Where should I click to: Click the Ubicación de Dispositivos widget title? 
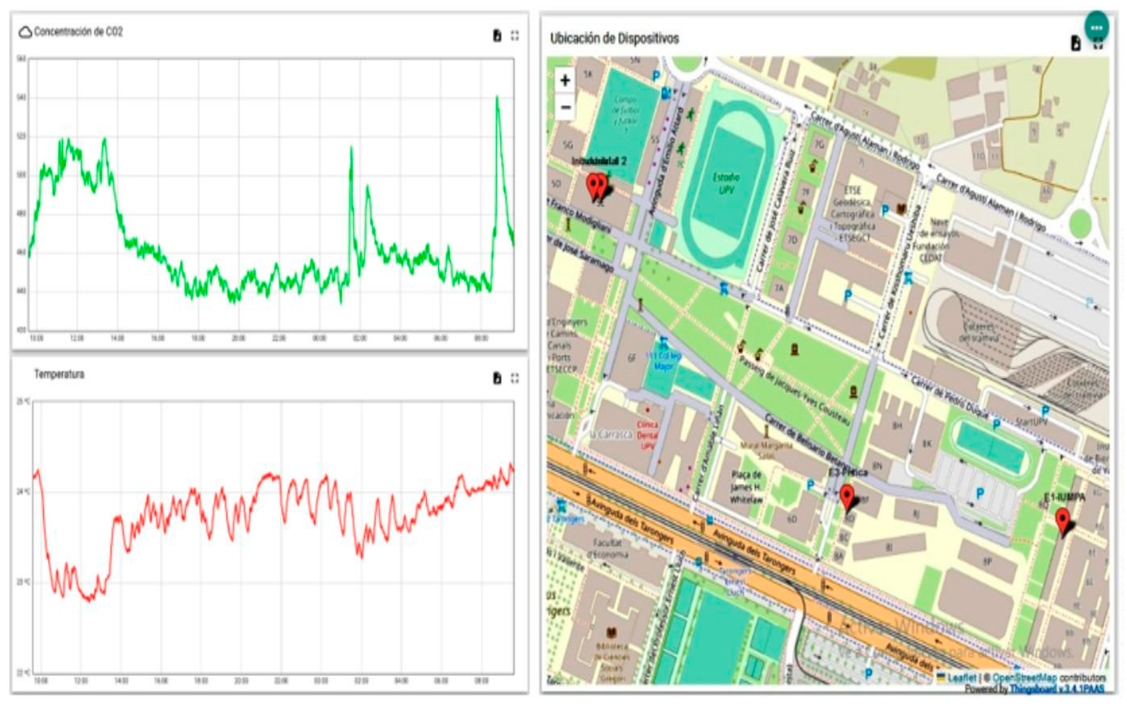pos(614,39)
